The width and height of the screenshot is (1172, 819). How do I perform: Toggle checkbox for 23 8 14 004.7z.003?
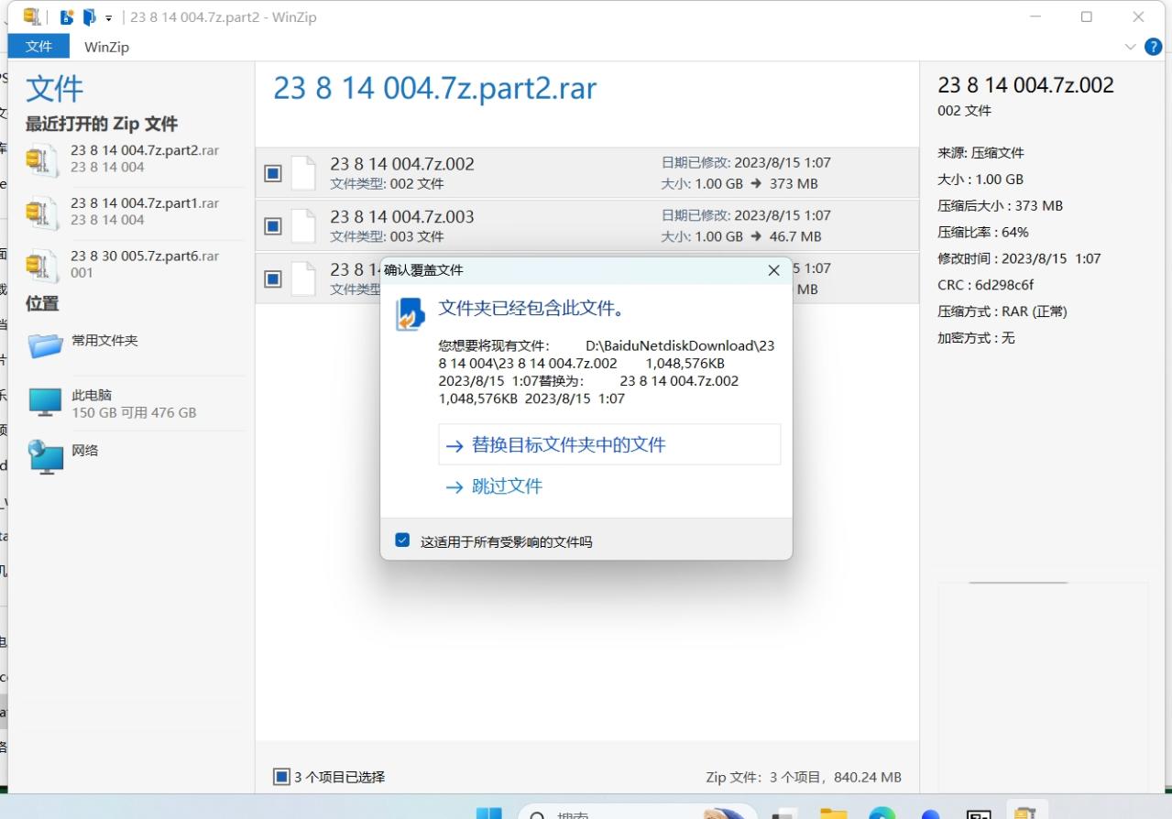click(272, 226)
